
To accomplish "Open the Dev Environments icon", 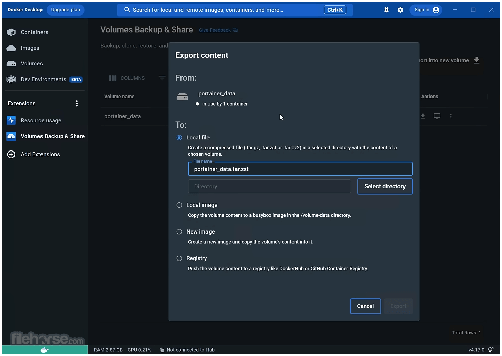I will tap(11, 79).
